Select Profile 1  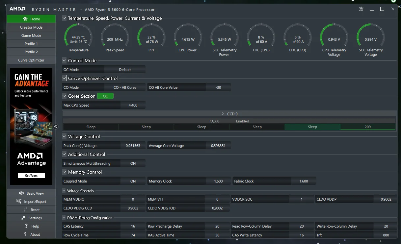(x=31, y=44)
